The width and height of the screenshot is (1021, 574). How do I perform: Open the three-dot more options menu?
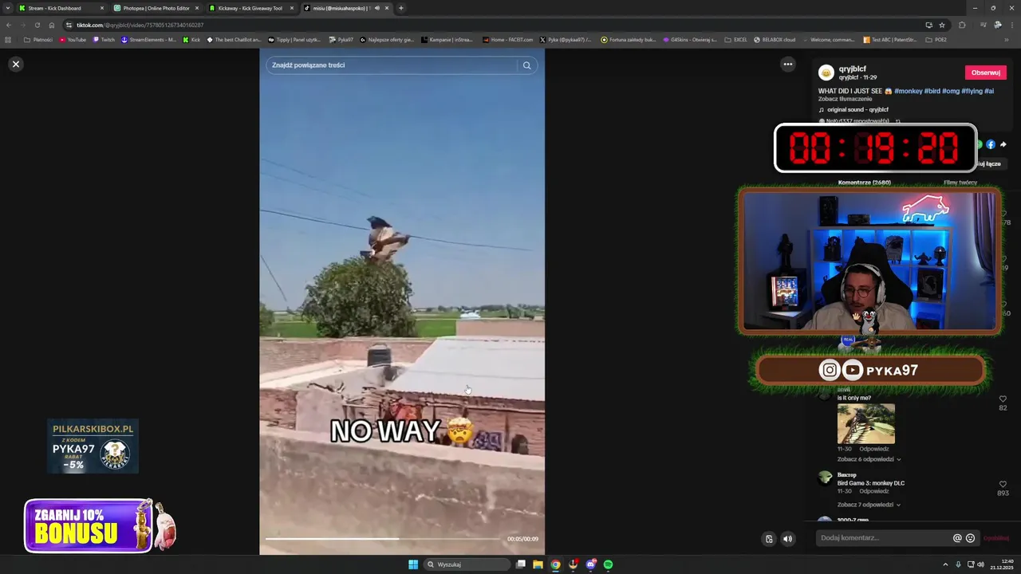788,65
